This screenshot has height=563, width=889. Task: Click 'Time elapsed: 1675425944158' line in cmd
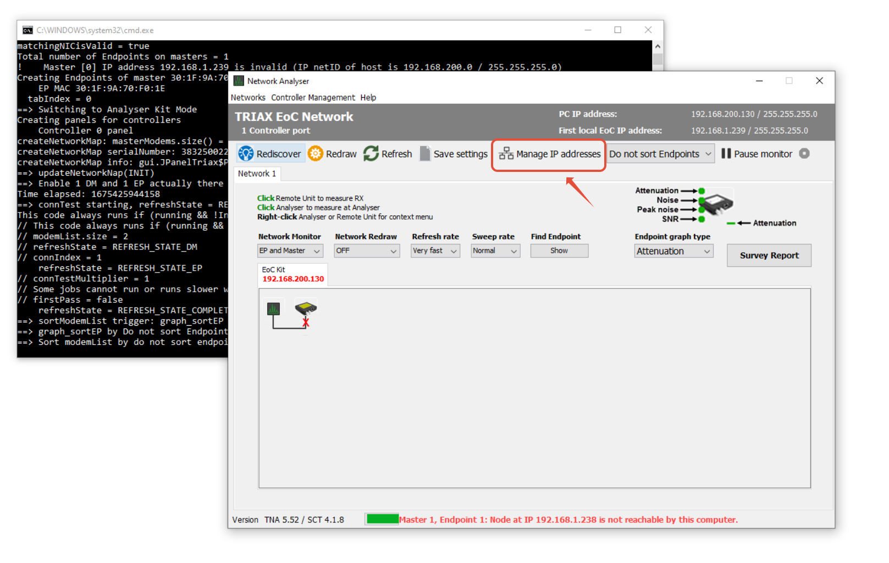(x=89, y=194)
